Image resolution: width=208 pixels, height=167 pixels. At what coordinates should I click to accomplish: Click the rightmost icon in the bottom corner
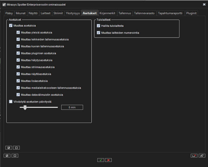[x=202, y=156]
